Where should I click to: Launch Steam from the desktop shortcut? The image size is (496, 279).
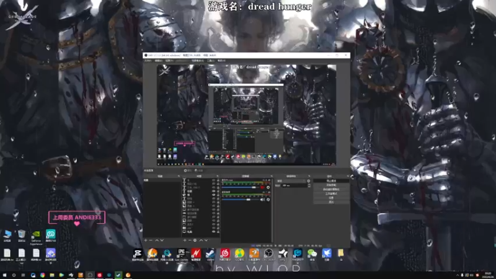pyautogui.click(x=210, y=255)
